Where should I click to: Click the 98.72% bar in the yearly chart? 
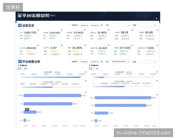[x=121, y=105]
